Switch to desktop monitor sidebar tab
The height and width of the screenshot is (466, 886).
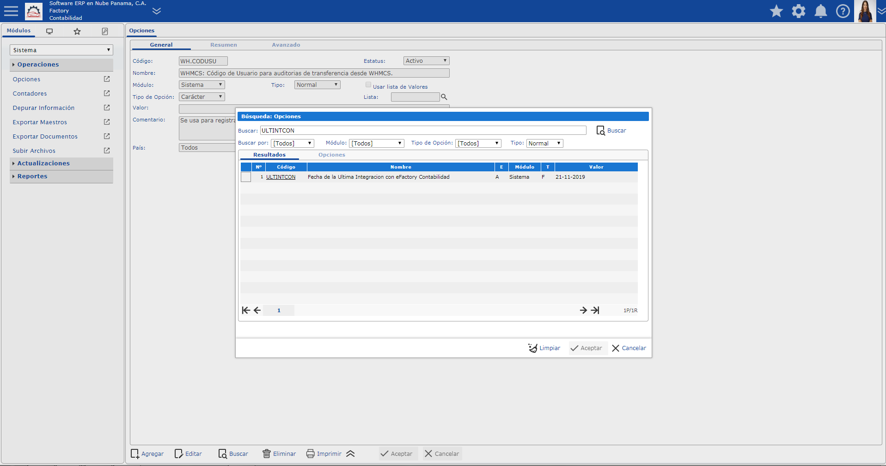coord(49,31)
